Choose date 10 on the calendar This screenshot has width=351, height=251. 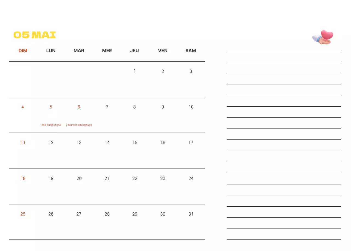[191, 107]
